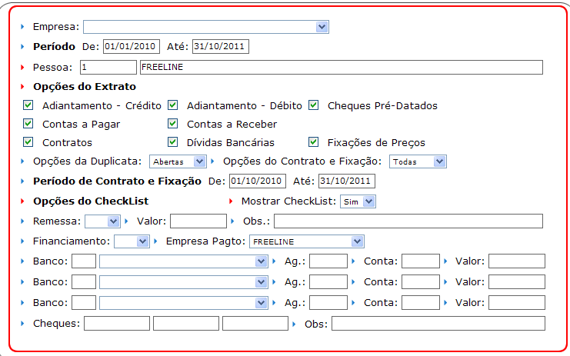Click the Período De date field 01/01/2010
Screen dimensions: 570x356
tap(129, 47)
